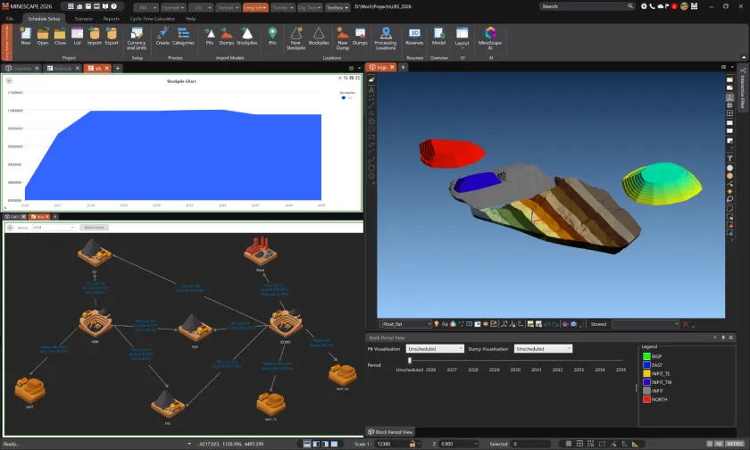Image resolution: width=750 pixels, height=450 pixels.
Task: Toggle the METRES units indicator
Action: (735, 444)
